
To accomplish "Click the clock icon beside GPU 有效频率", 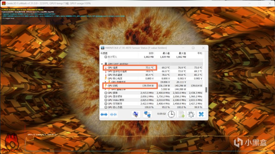I will pyautogui.click(x=106, y=104).
